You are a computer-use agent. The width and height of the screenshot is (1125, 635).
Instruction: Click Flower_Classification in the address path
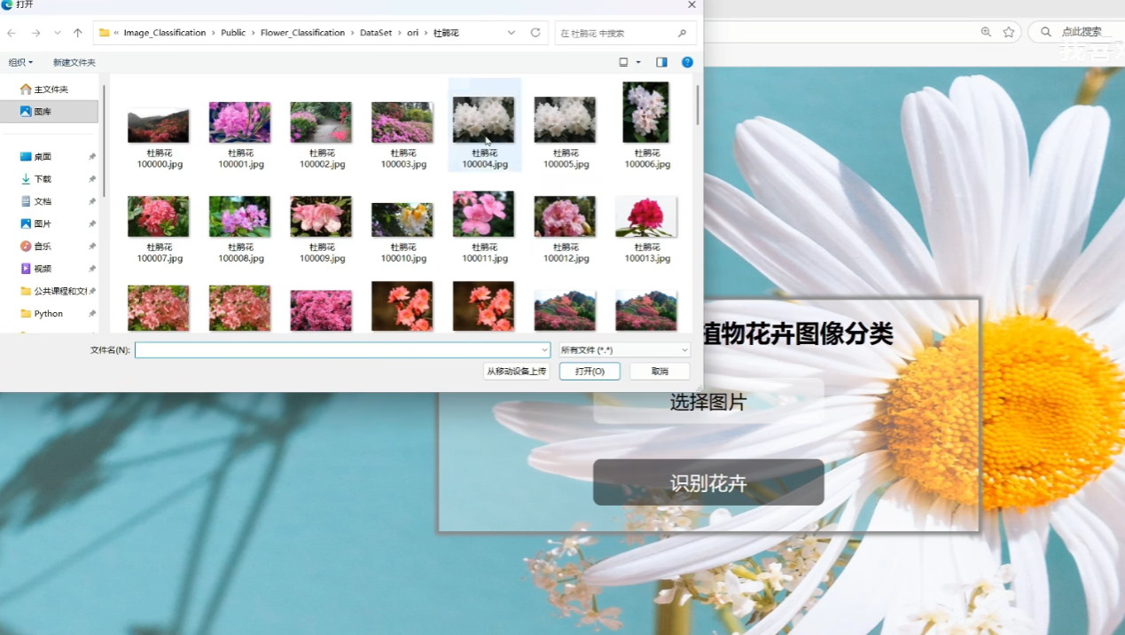pyautogui.click(x=302, y=33)
